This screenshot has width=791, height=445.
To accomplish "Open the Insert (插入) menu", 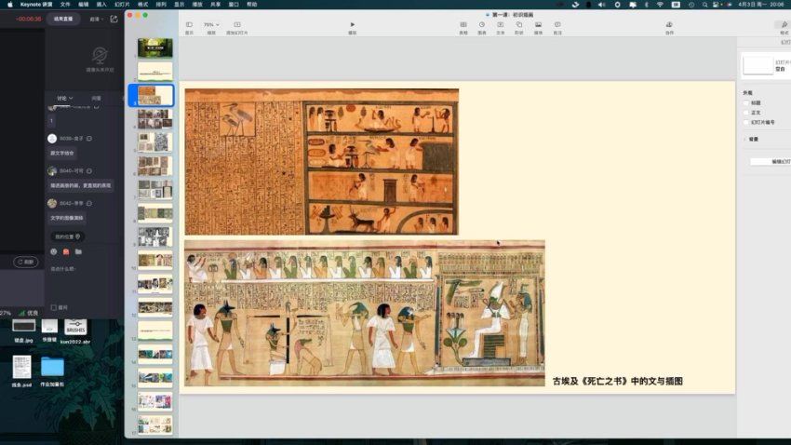I will click(101, 4).
